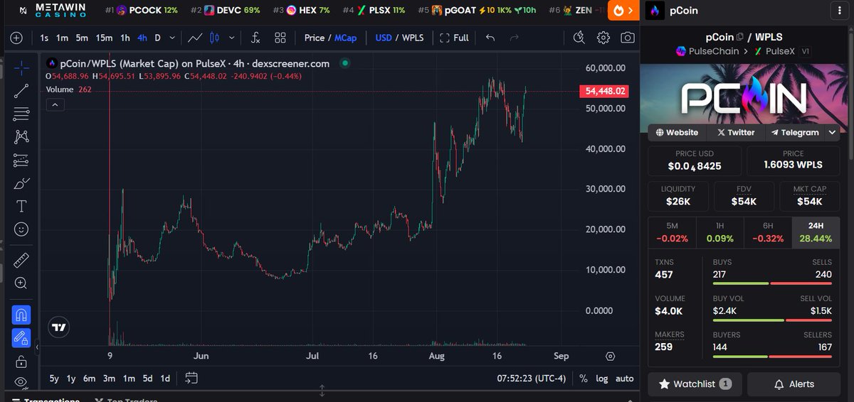
Task: Click the redo arrow
Action: (x=514, y=38)
